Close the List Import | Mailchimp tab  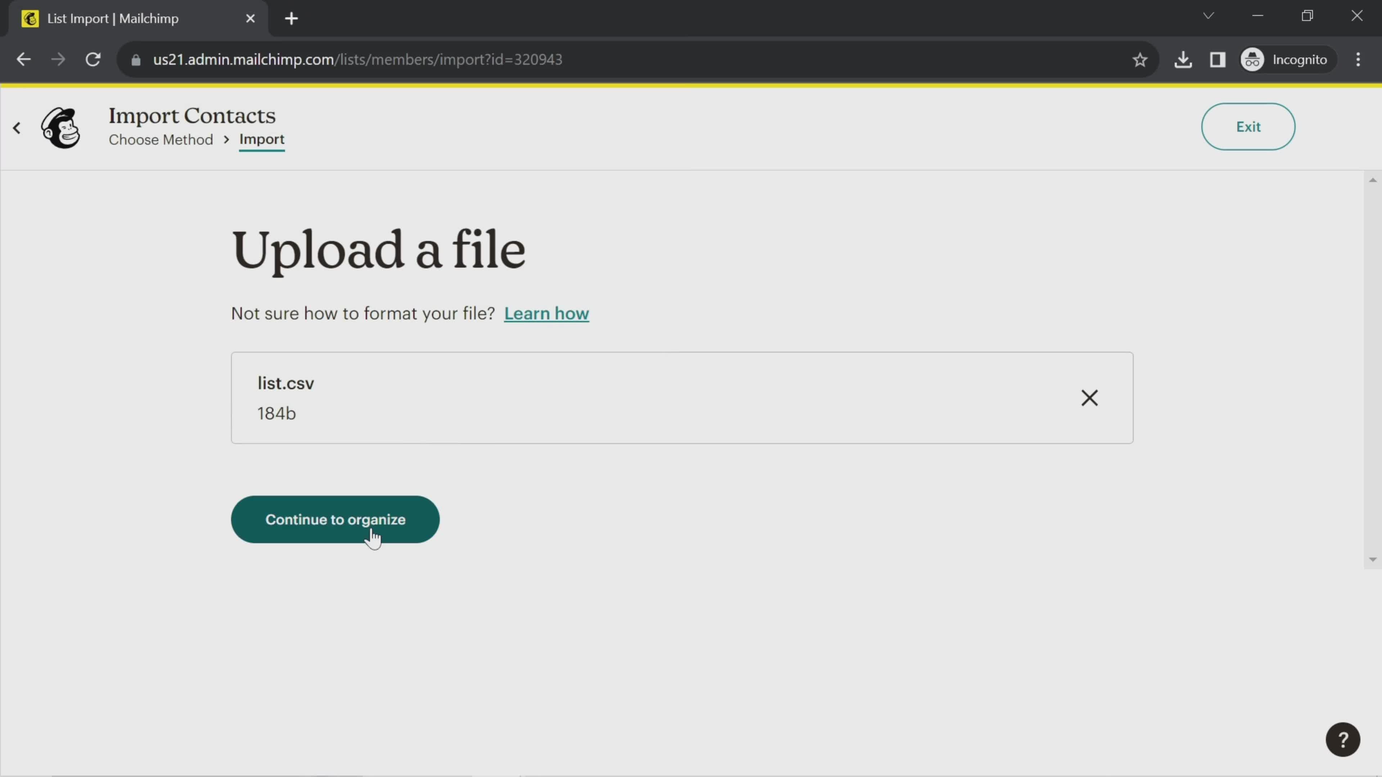click(250, 19)
